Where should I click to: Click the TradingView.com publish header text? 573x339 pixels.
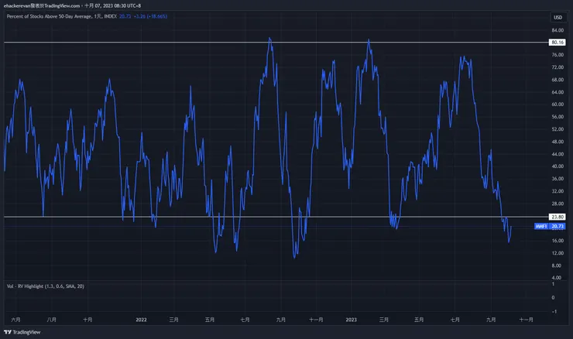tap(72, 5)
